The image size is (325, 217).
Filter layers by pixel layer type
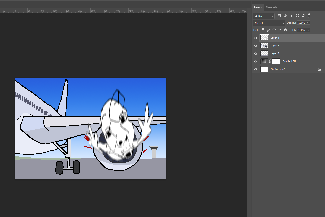point(279,16)
